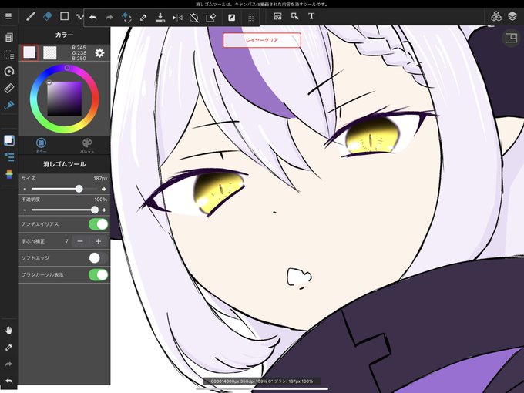
Task: Pick the eyedropper in top toolbar
Action: pos(143,18)
